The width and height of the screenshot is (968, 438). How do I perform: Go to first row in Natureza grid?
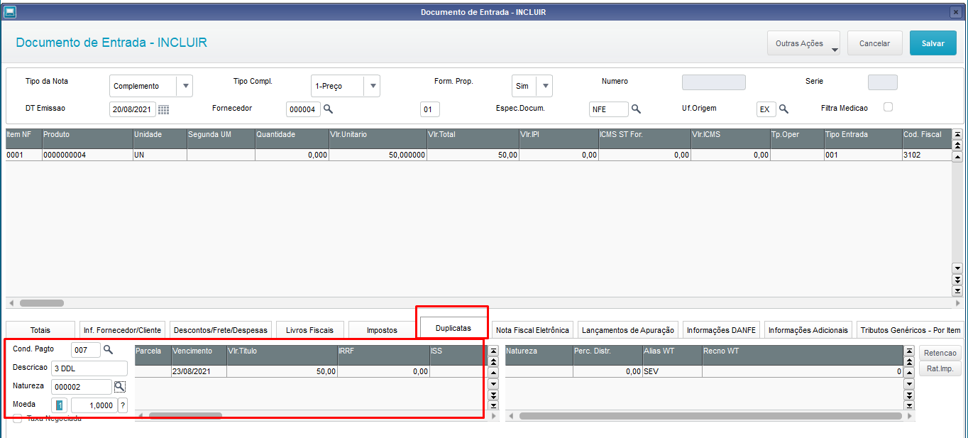pyautogui.click(x=909, y=351)
